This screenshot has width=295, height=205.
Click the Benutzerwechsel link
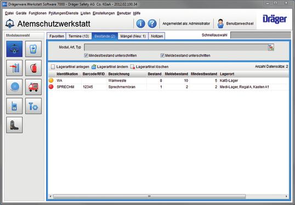click(240, 24)
